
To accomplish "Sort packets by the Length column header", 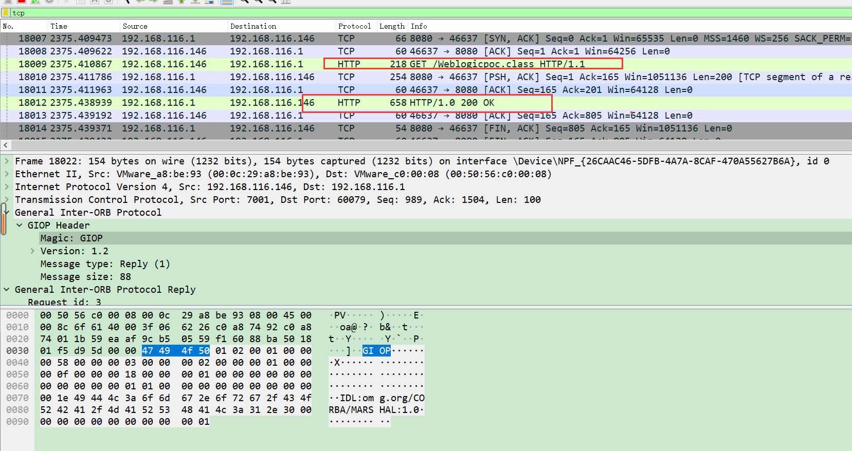I will 392,26.
